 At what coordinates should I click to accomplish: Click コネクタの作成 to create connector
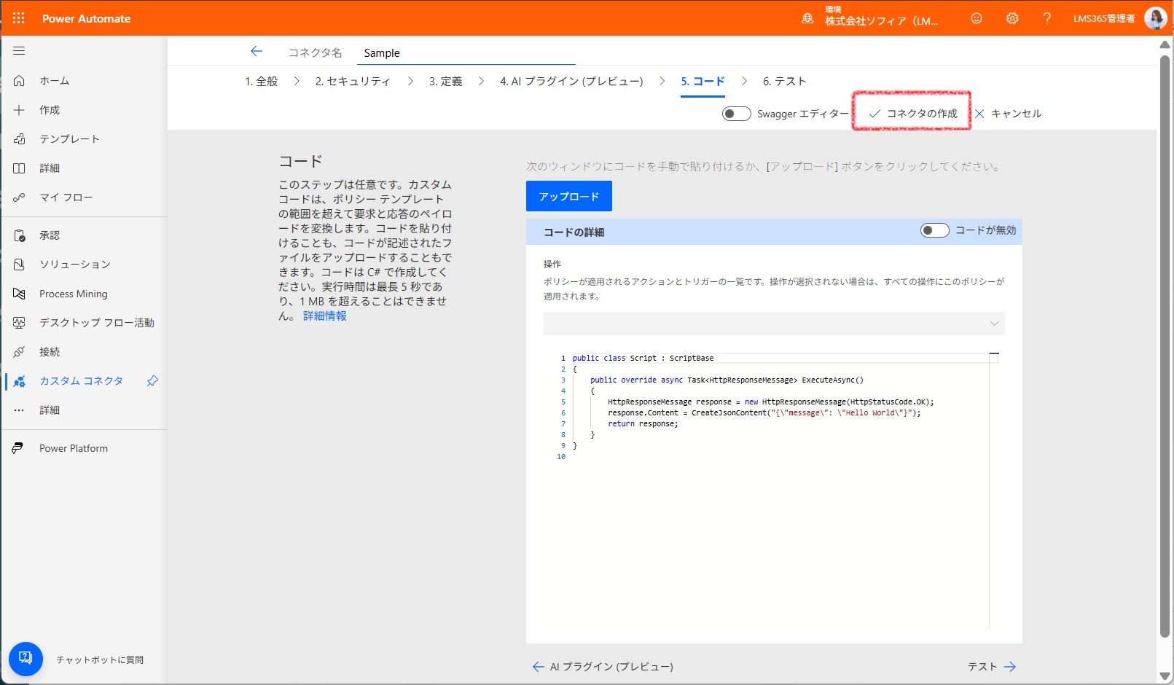pos(912,114)
